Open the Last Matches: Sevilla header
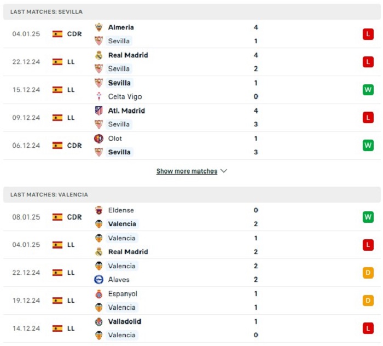 point(191,11)
